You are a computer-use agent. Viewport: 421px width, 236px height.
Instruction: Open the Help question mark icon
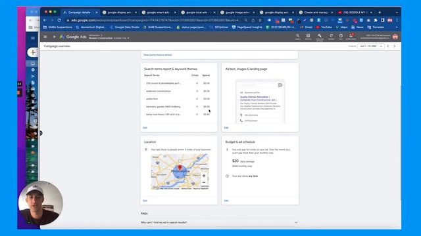coord(341,37)
